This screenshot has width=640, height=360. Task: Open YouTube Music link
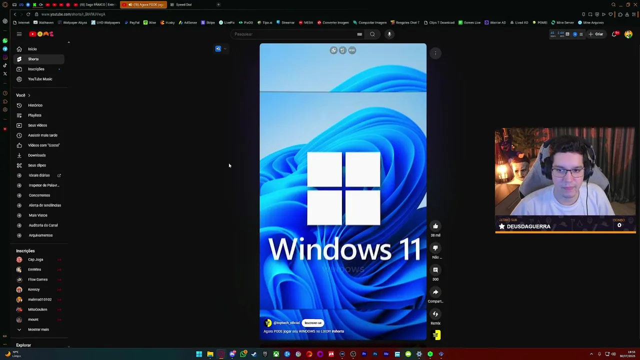[x=38, y=79]
